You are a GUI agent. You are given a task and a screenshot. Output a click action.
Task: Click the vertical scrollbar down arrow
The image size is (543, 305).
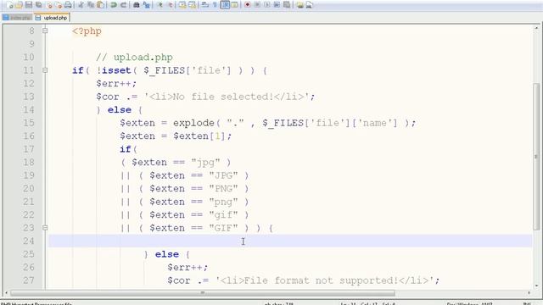point(536,286)
